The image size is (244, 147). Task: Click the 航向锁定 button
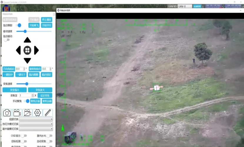46,75
